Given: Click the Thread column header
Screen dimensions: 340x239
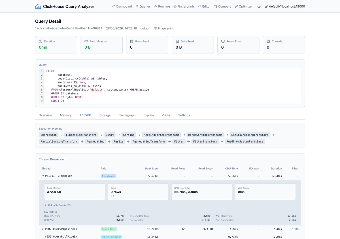Looking at the screenshot, I should click(x=46, y=169).
